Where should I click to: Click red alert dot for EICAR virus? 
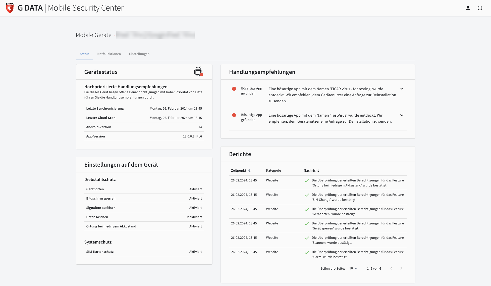[234, 89]
